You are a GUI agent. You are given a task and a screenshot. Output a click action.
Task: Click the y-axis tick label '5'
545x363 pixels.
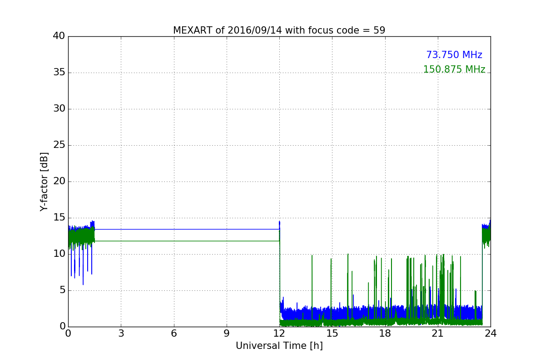(x=63, y=290)
